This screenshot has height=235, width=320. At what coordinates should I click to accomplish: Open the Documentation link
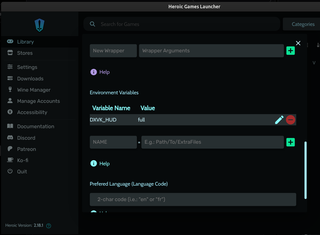point(40,126)
